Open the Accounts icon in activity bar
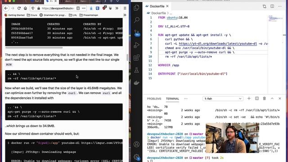This screenshot has width=288, height=162. coord(136,144)
